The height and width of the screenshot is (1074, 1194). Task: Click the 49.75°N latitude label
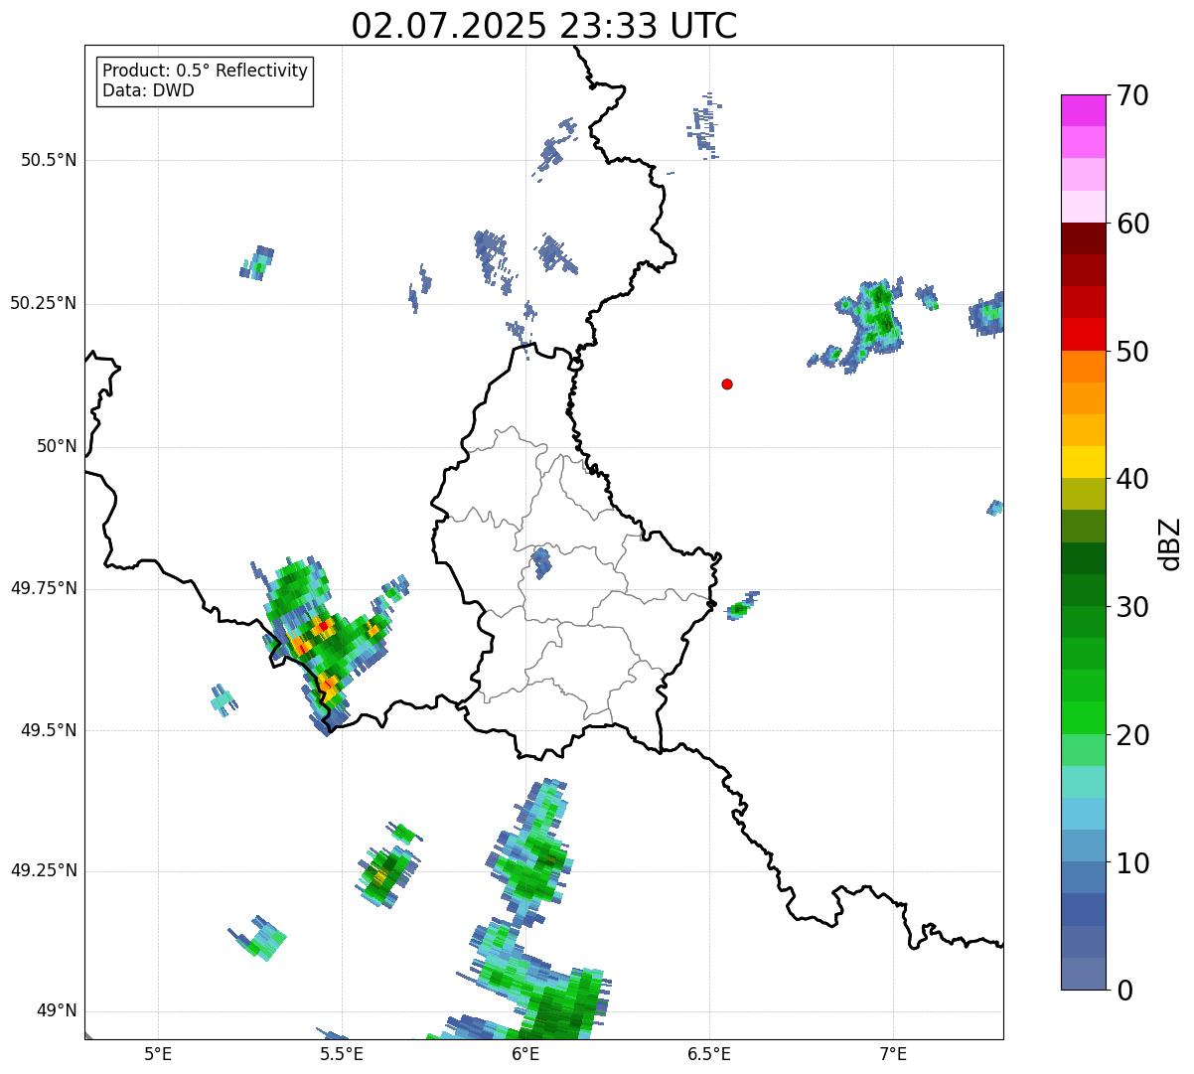click(x=43, y=588)
